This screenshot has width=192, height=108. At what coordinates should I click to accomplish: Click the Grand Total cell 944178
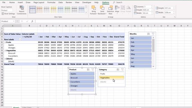tap(119, 64)
